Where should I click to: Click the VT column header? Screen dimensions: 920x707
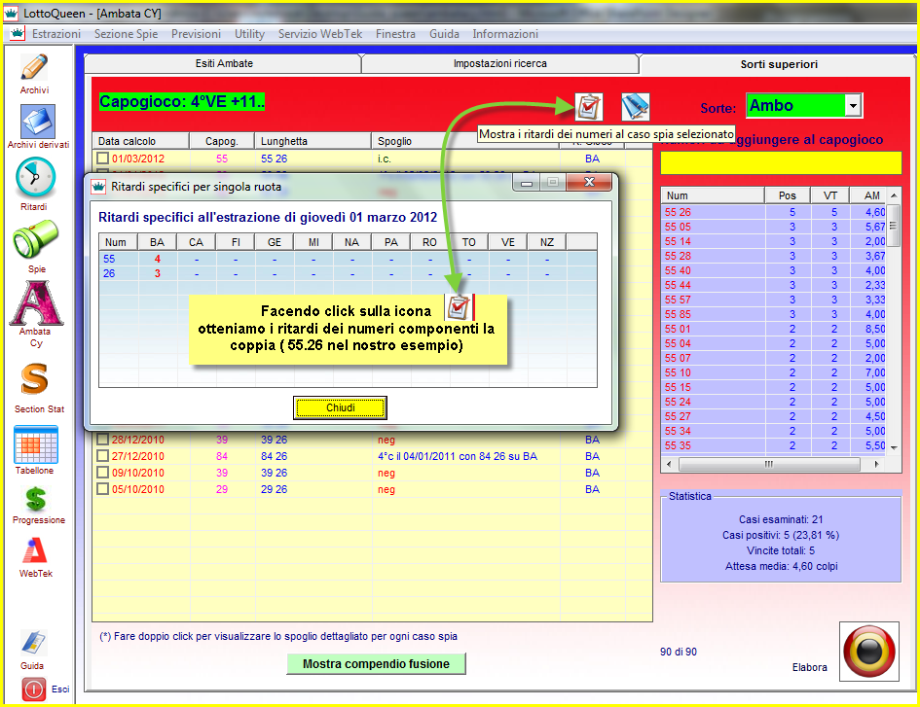click(829, 195)
